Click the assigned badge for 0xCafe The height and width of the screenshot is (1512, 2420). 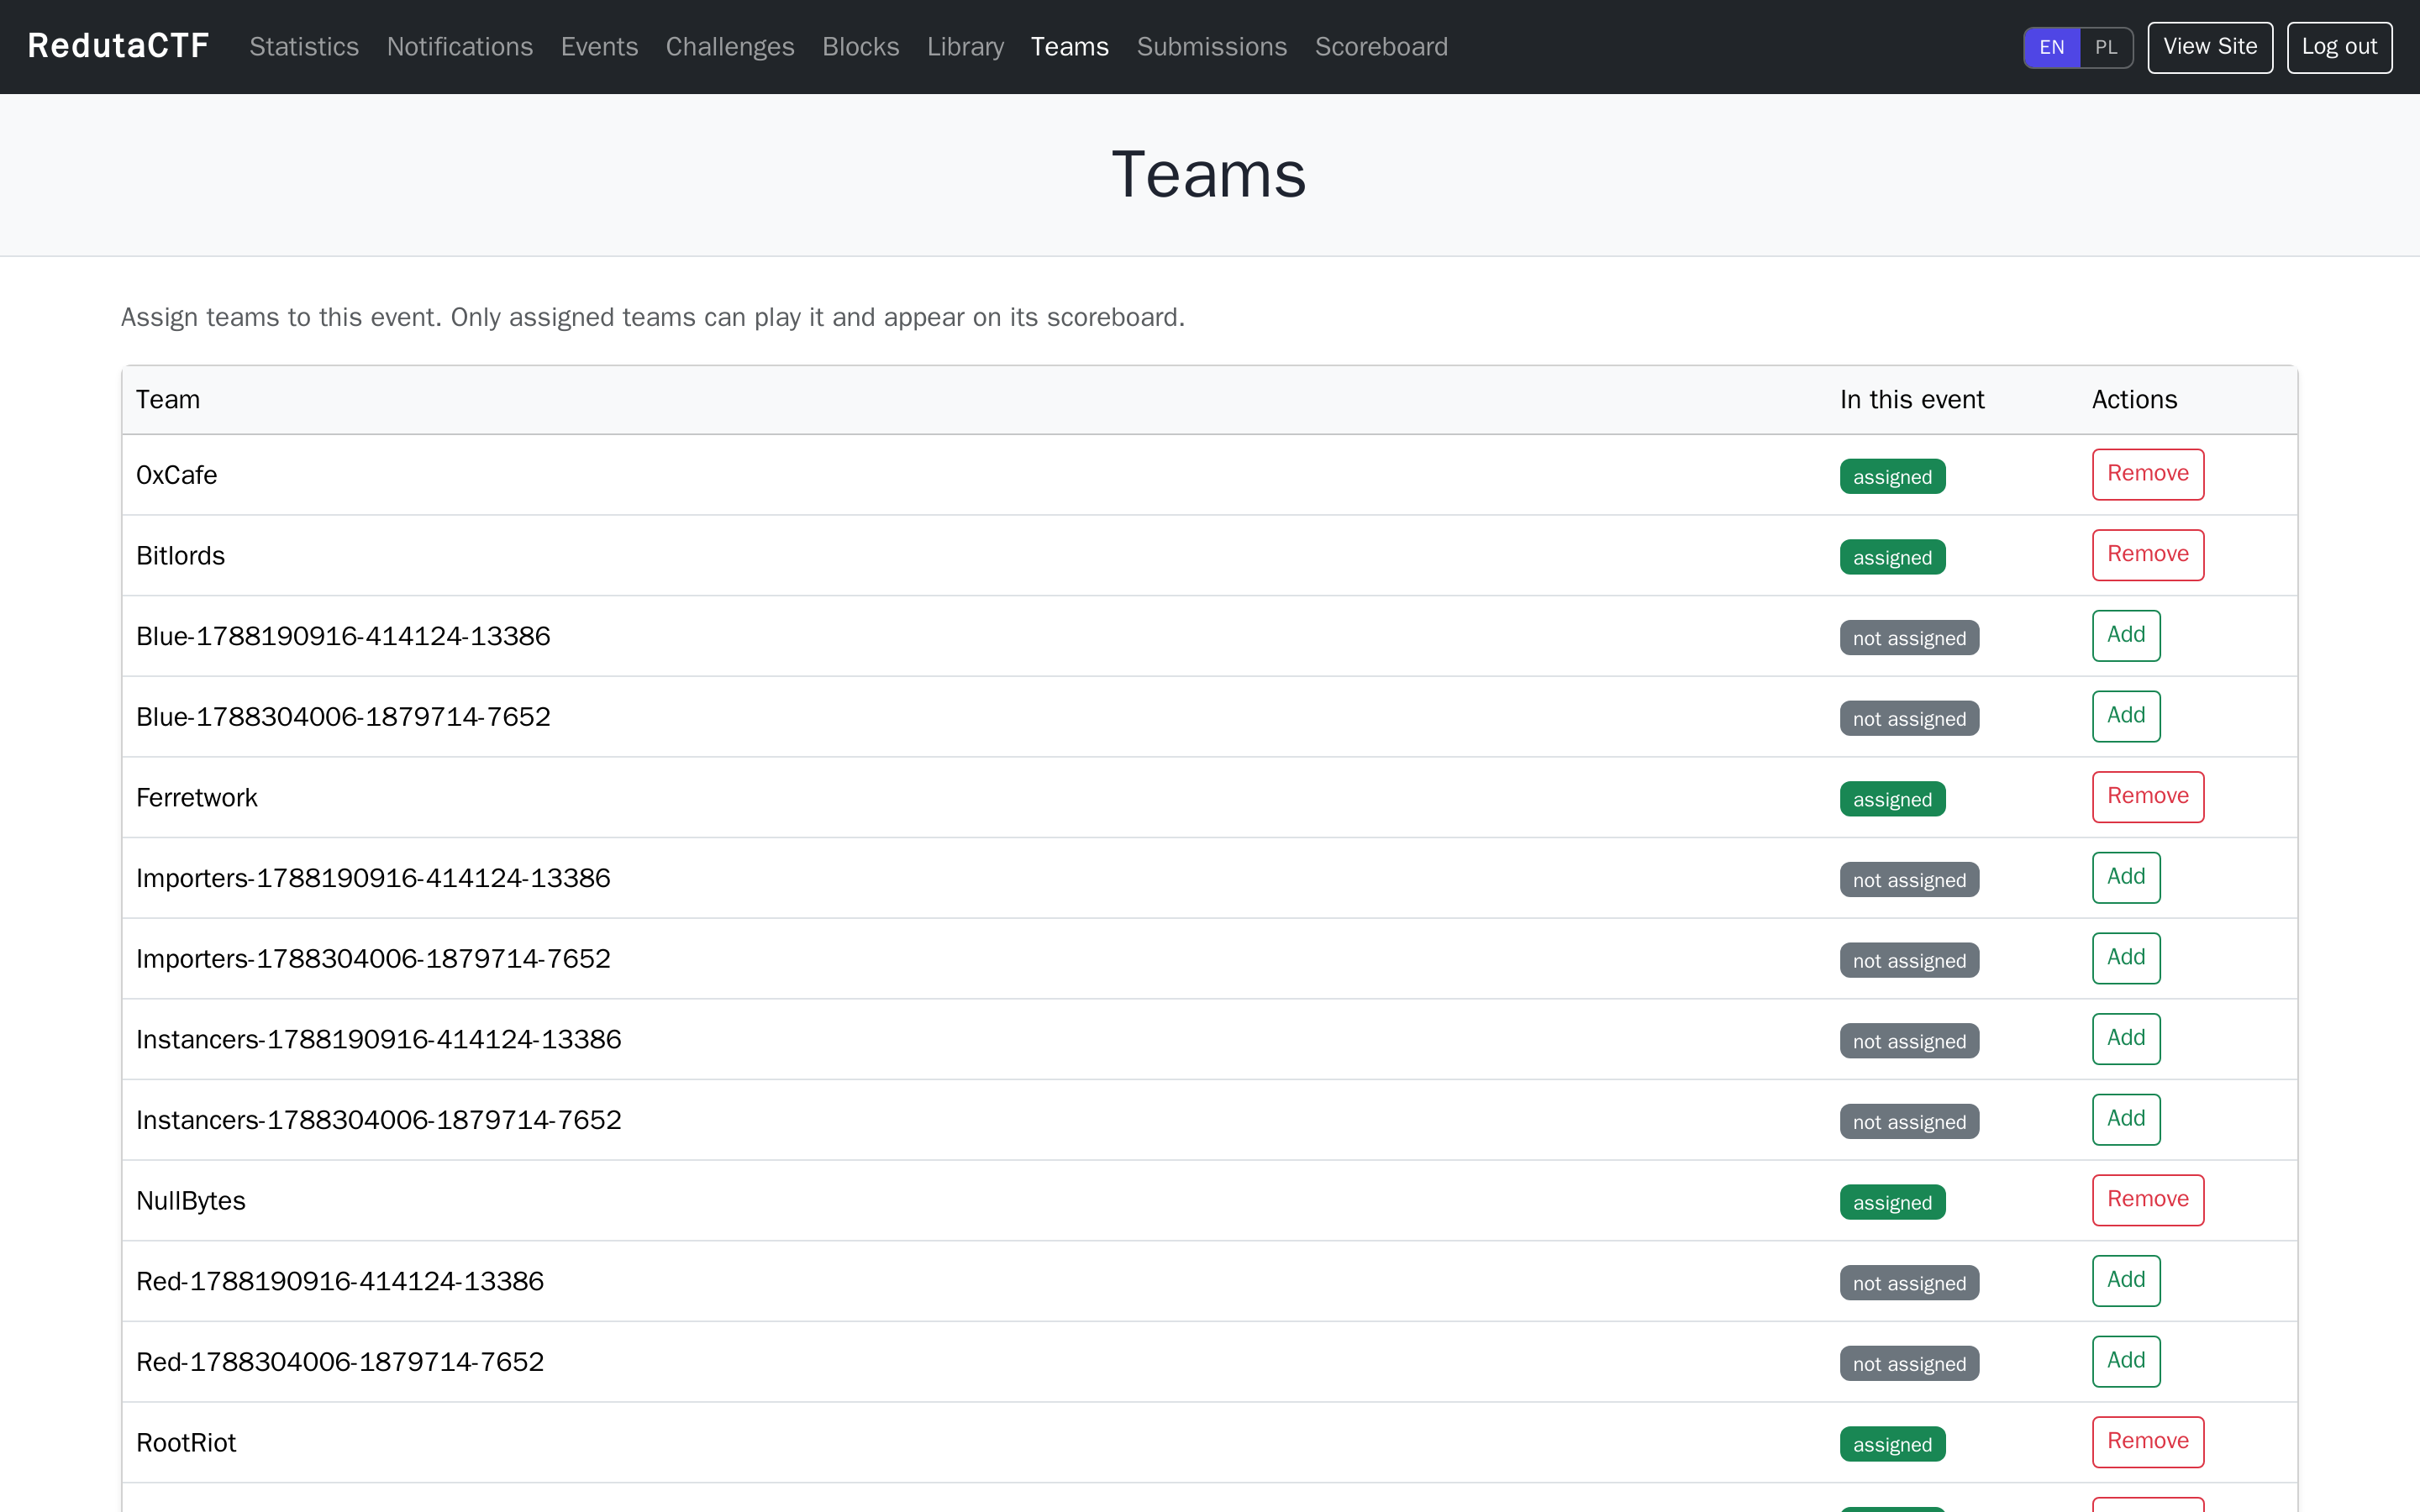click(x=1892, y=477)
